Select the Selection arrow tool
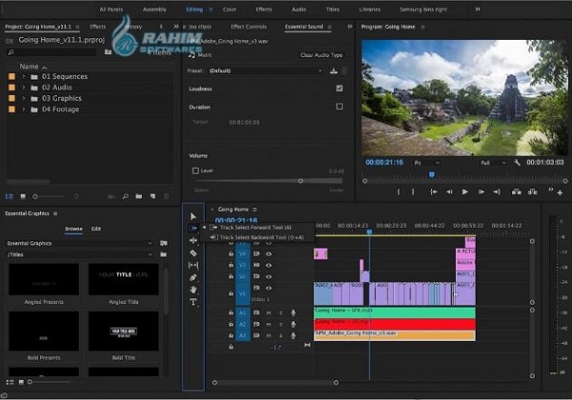 (x=194, y=216)
